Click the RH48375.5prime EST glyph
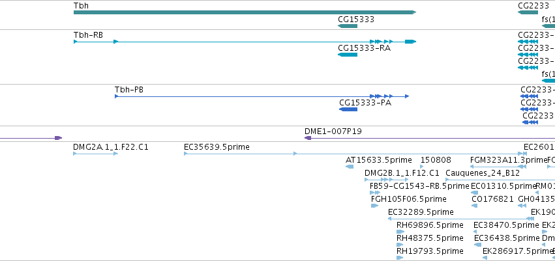The width and height of the screenshot is (555, 261). [400, 245]
